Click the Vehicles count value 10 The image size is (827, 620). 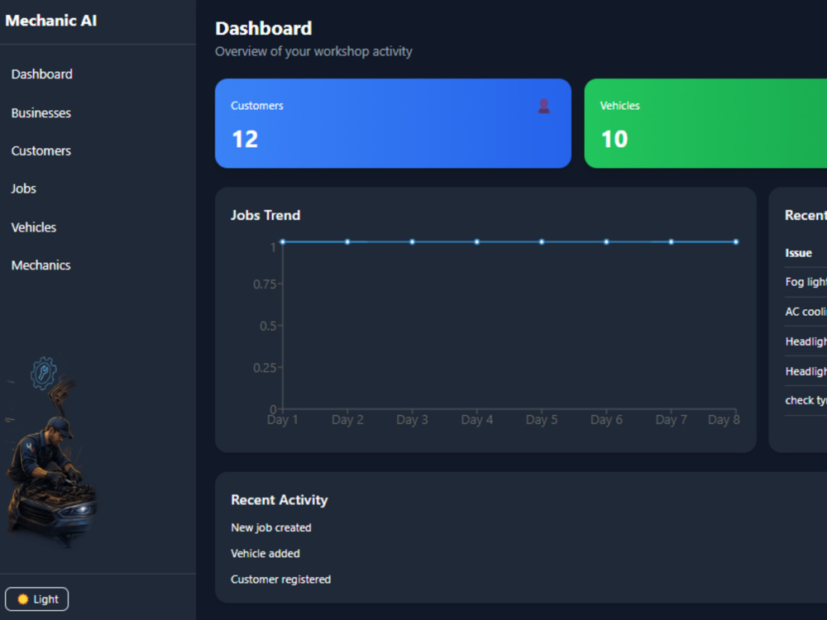point(614,140)
